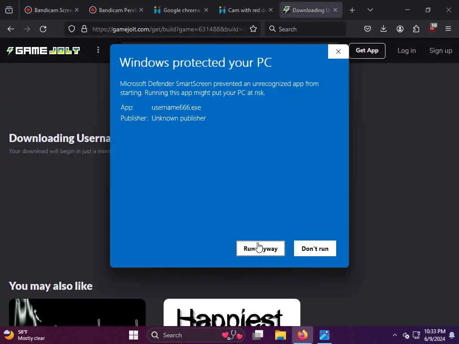Click the taskbar Search box

(196, 335)
